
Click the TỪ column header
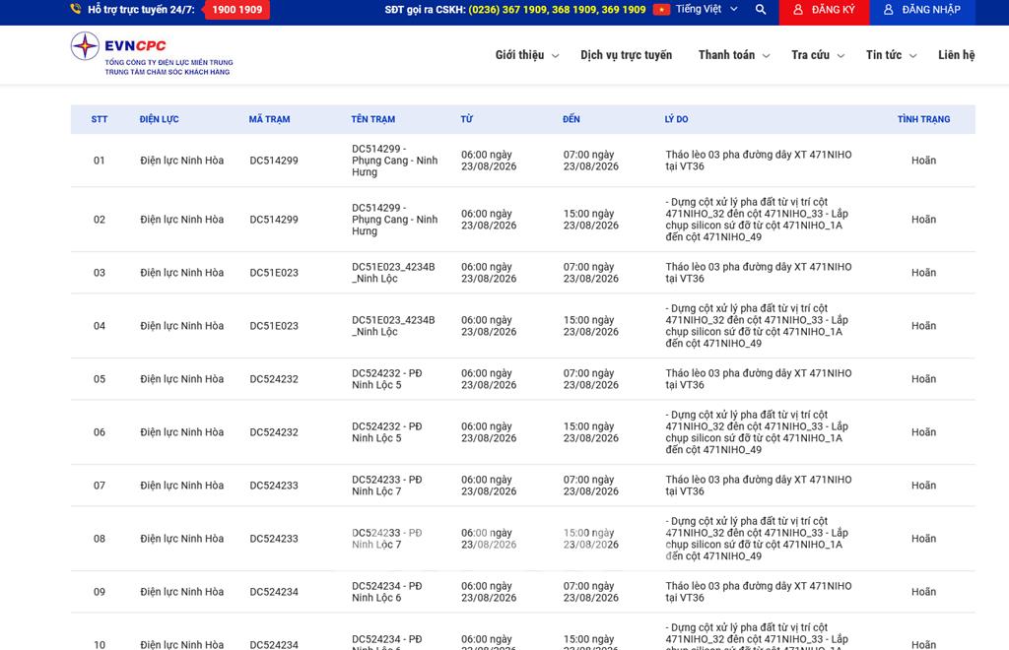pos(466,119)
